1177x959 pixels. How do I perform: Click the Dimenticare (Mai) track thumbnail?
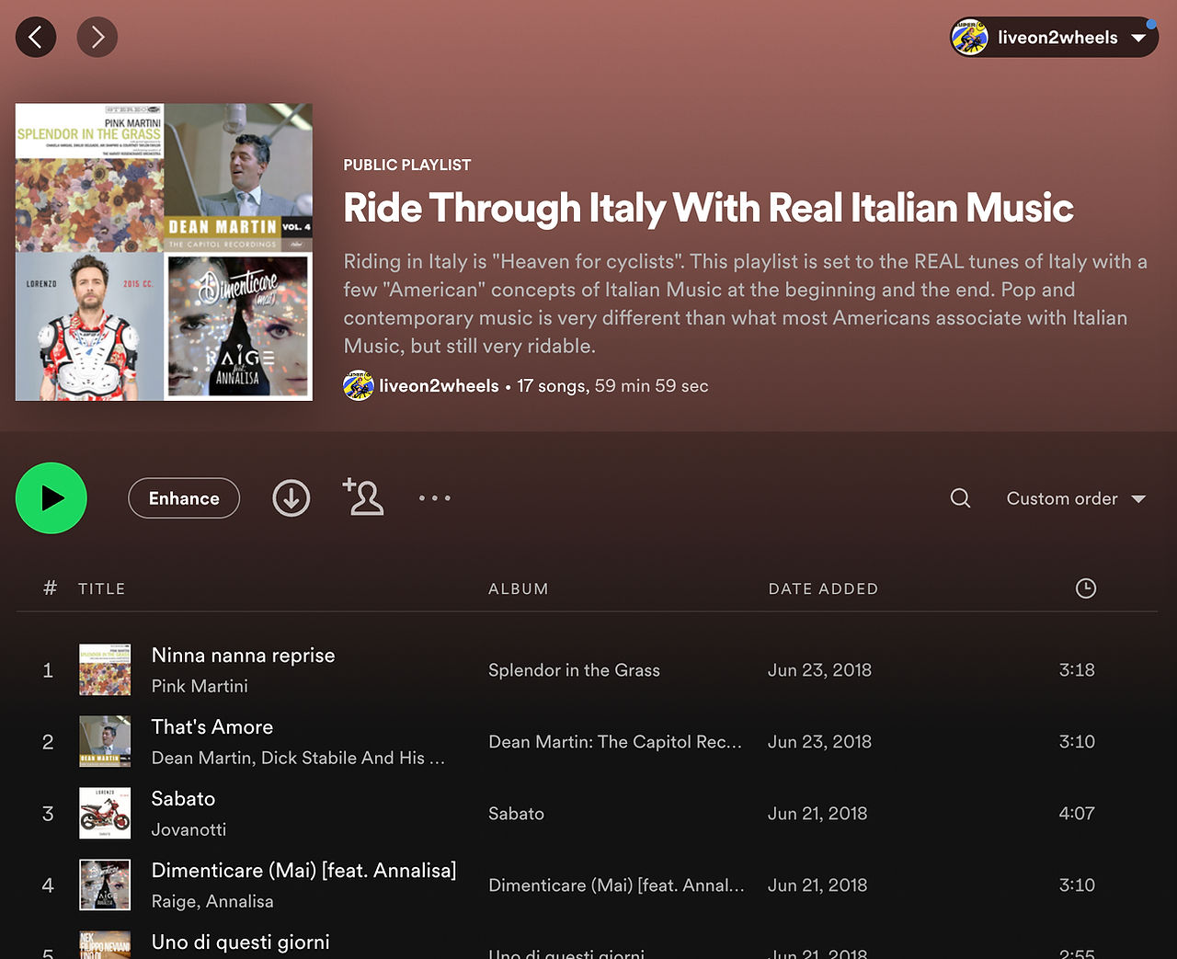click(105, 885)
